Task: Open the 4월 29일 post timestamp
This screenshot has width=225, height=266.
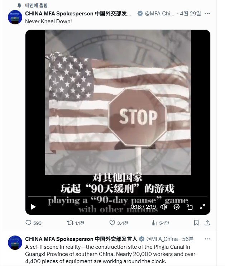Action: point(190,13)
